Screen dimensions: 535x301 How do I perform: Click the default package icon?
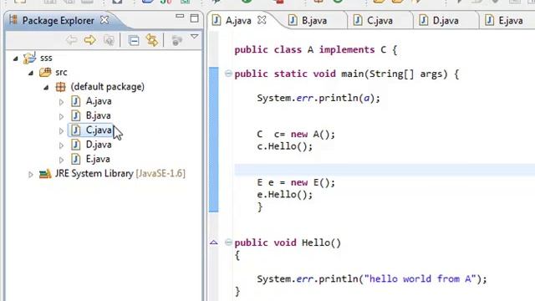pos(60,87)
